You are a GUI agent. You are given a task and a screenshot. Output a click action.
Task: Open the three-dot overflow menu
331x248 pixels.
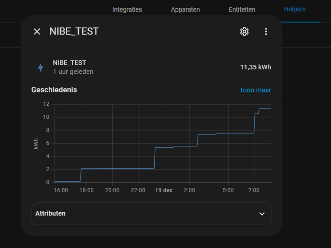[266, 31]
